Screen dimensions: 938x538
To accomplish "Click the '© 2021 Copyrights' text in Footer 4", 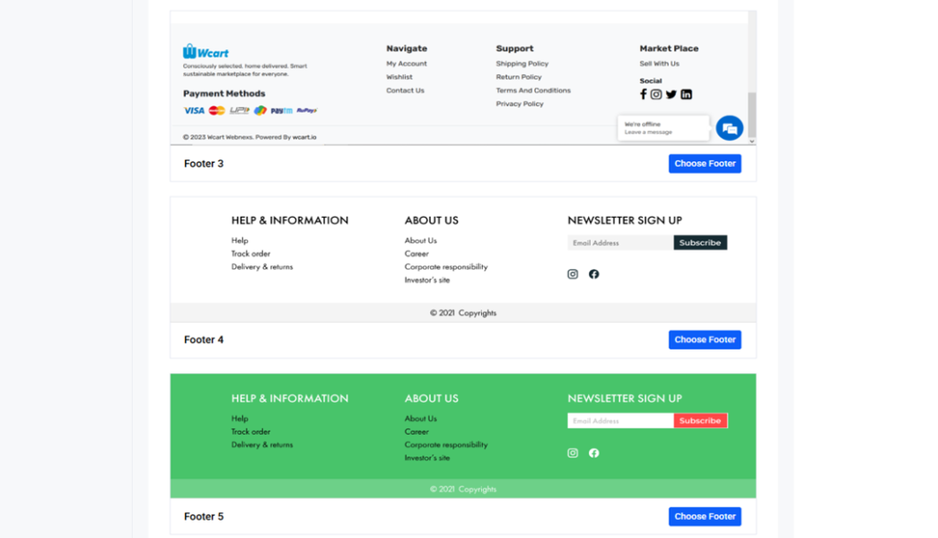I will pos(463,313).
